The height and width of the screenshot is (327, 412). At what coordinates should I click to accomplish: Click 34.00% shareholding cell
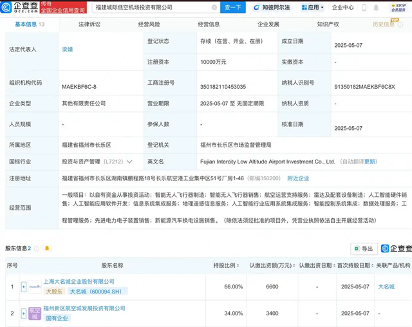[x=233, y=313]
